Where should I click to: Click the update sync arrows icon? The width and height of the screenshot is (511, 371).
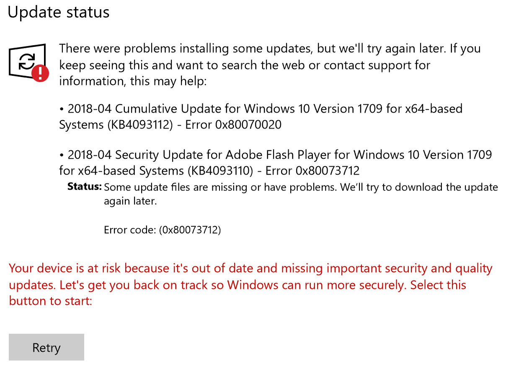[27, 62]
